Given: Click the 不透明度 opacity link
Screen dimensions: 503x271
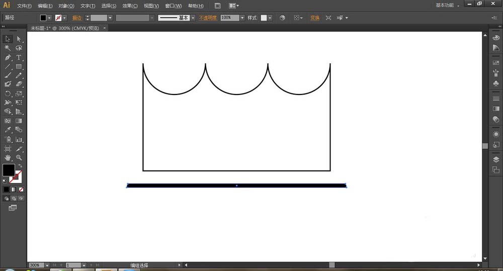Looking at the screenshot, I should point(208,18).
